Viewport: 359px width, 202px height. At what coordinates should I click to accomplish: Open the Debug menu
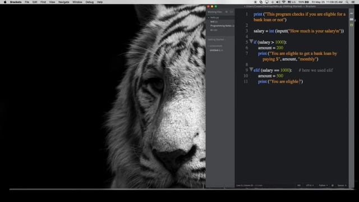[x=90, y=2]
